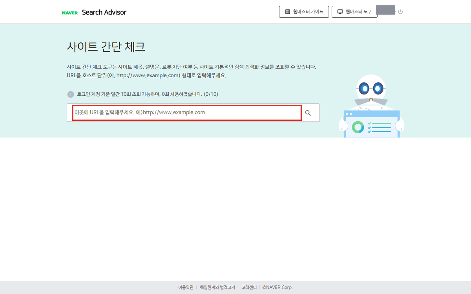
Task: Click the exclamation info icon
Action: [70, 94]
